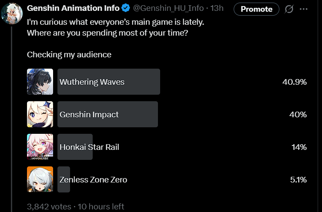The image size is (322, 212).
Task: Click the Promote button
Action: pos(256,9)
